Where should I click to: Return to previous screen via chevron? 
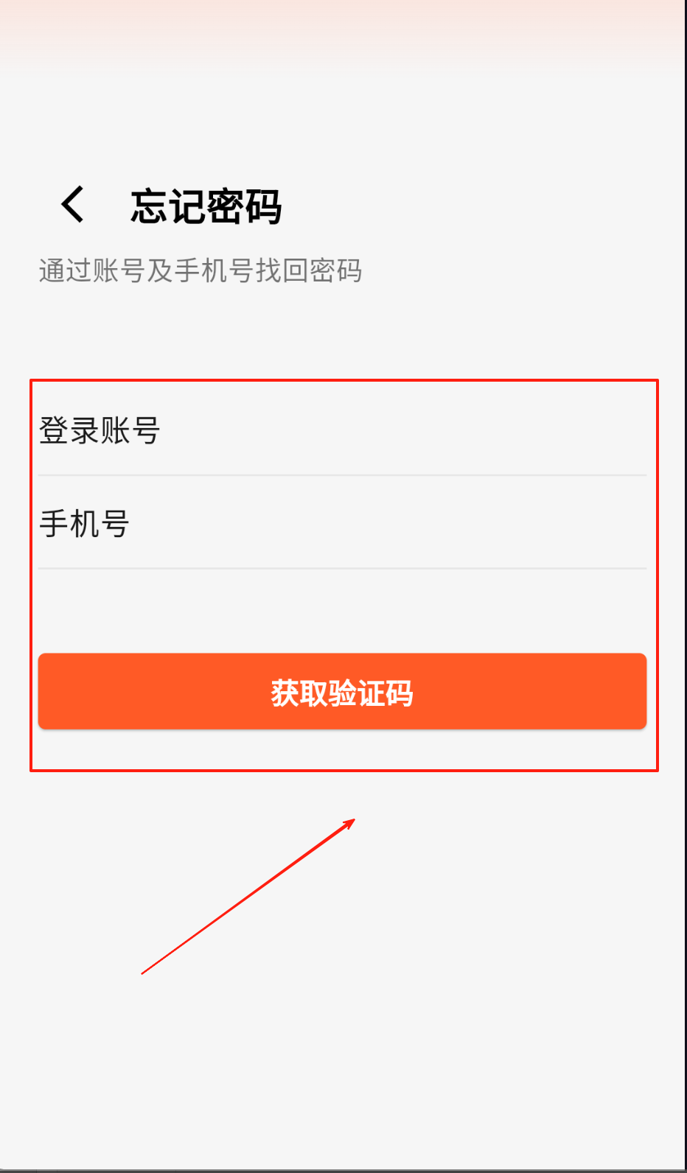[72, 204]
